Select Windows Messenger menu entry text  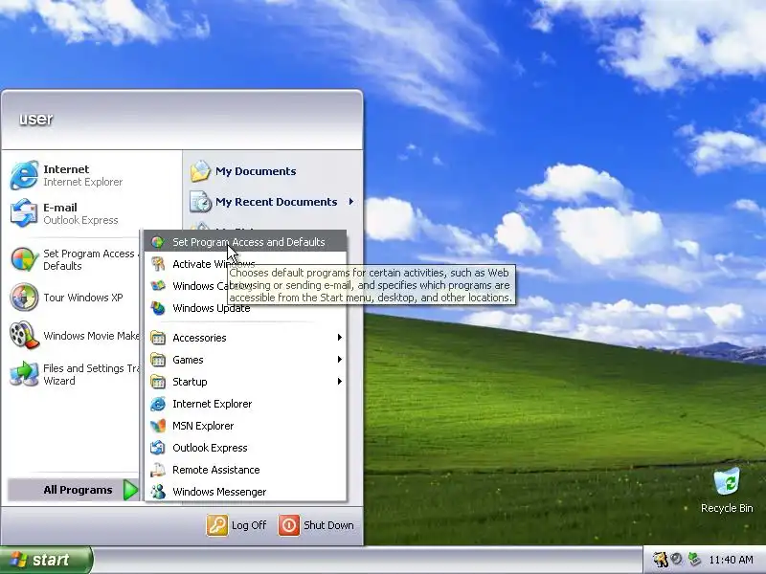click(219, 492)
